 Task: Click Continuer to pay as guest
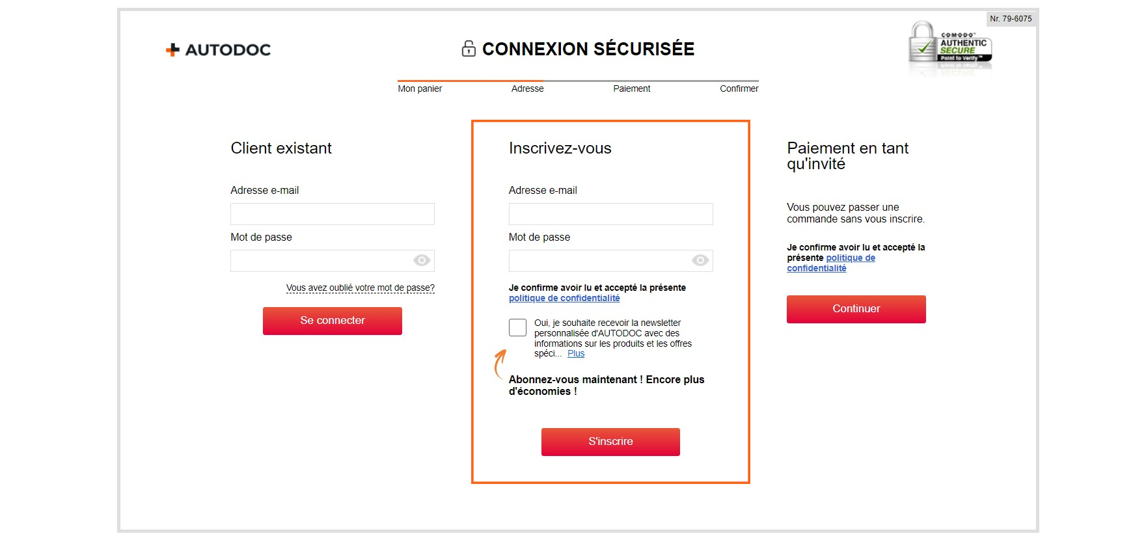point(856,309)
